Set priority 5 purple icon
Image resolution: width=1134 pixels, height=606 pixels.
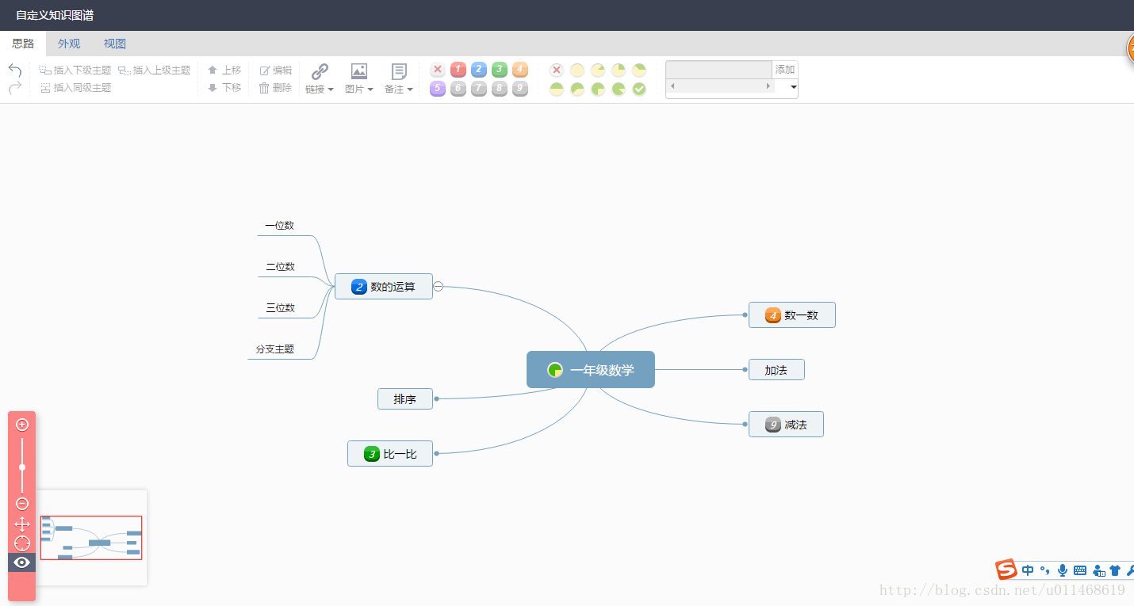click(438, 89)
